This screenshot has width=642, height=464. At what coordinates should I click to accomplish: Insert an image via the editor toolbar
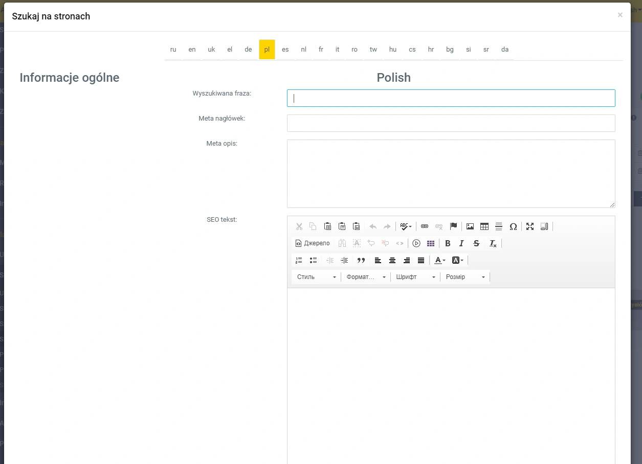coord(470,226)
